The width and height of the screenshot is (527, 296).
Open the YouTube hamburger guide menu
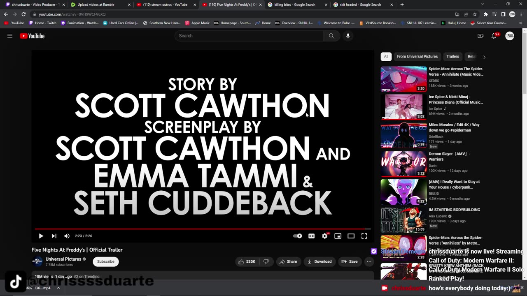[10, 36]
